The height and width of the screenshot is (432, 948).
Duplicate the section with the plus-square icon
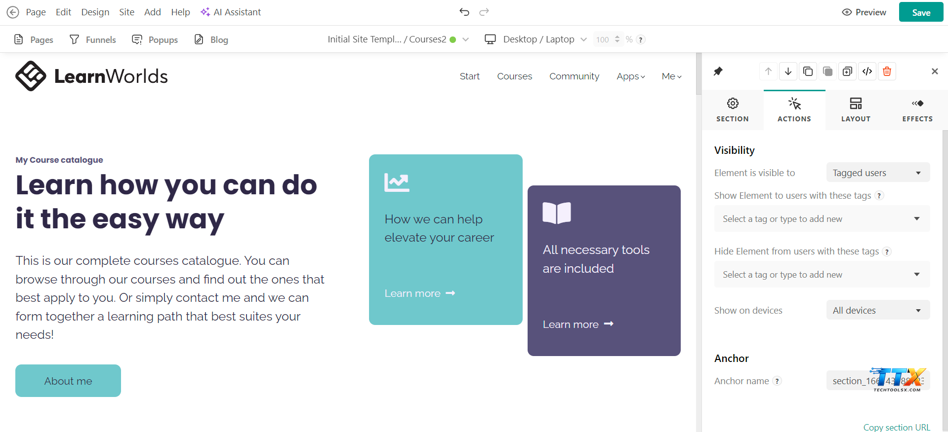tap(847, 72)
